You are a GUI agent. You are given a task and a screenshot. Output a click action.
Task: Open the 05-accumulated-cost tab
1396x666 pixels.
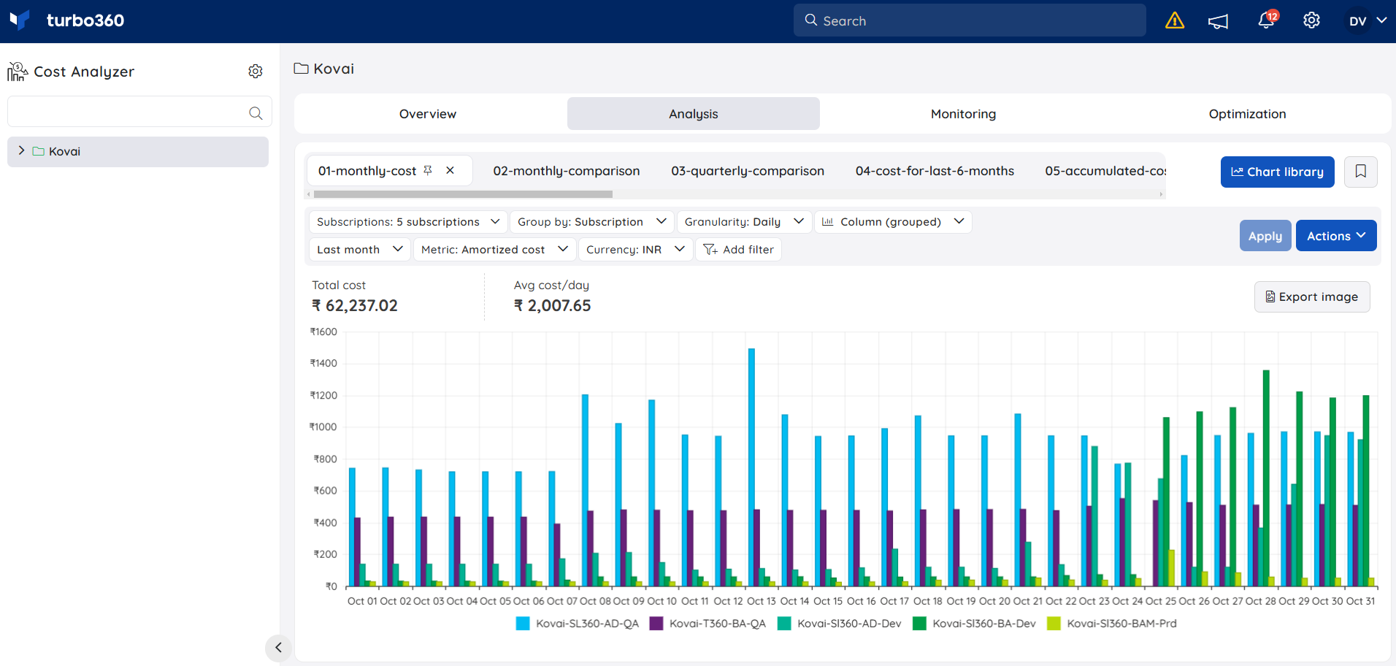click(x=1105, y=171)
